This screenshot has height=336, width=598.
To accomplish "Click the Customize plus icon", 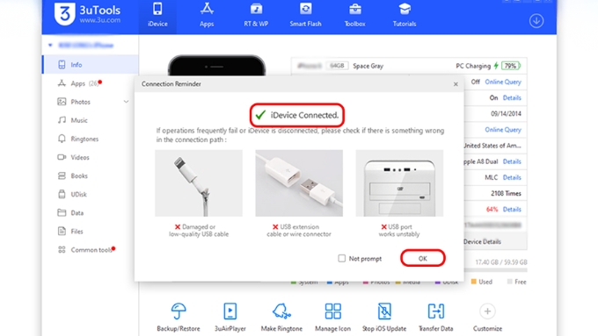I will 487,311.
